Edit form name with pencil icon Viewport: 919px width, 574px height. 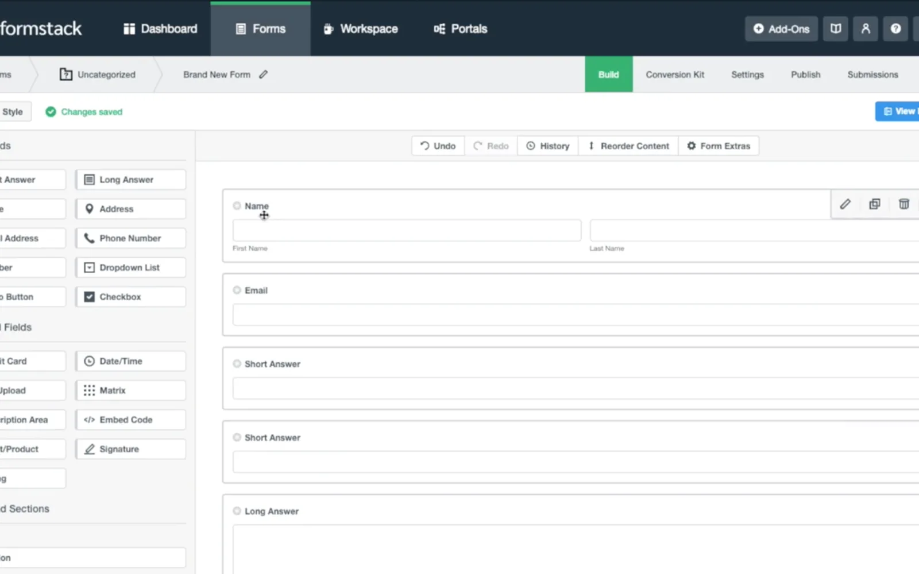coord(264,75)
